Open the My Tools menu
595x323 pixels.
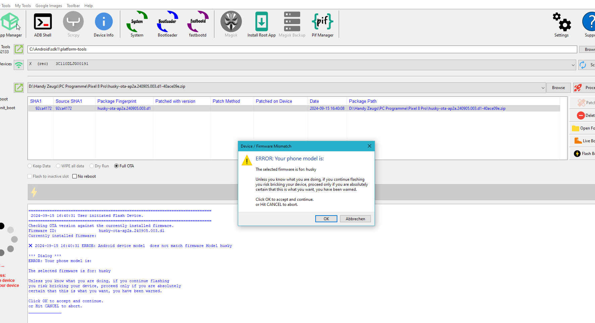pos(23,6)
